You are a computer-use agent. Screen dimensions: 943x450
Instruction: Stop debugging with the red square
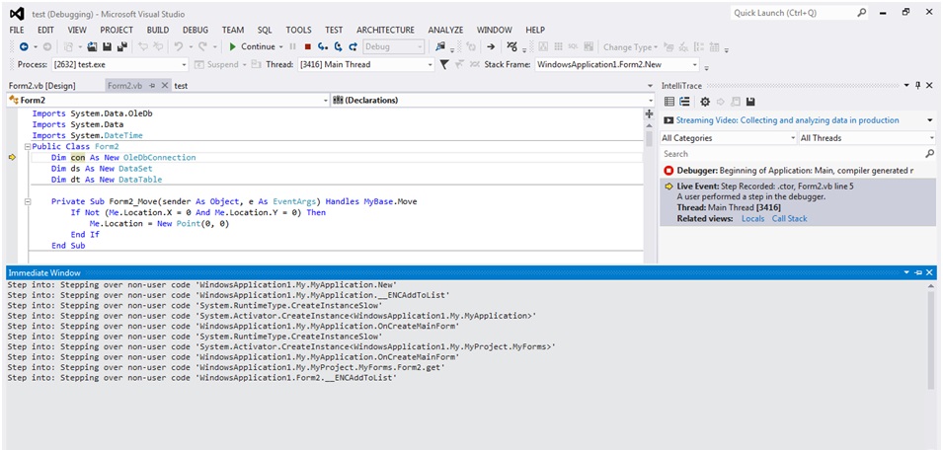pyautogui.click(x=307, y=46)
